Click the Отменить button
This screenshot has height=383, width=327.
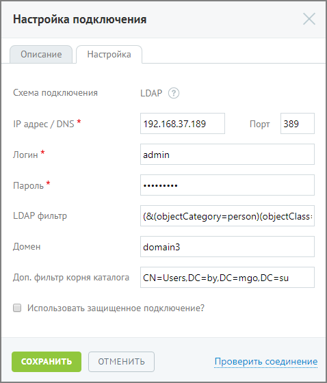click(121, 362)
